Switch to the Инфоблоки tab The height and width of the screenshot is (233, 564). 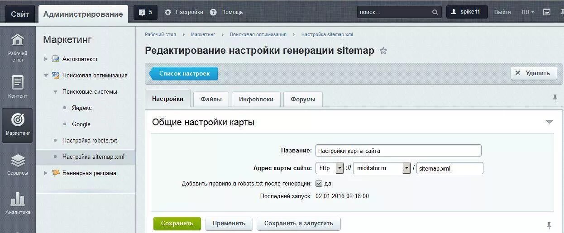pos(256,99)
